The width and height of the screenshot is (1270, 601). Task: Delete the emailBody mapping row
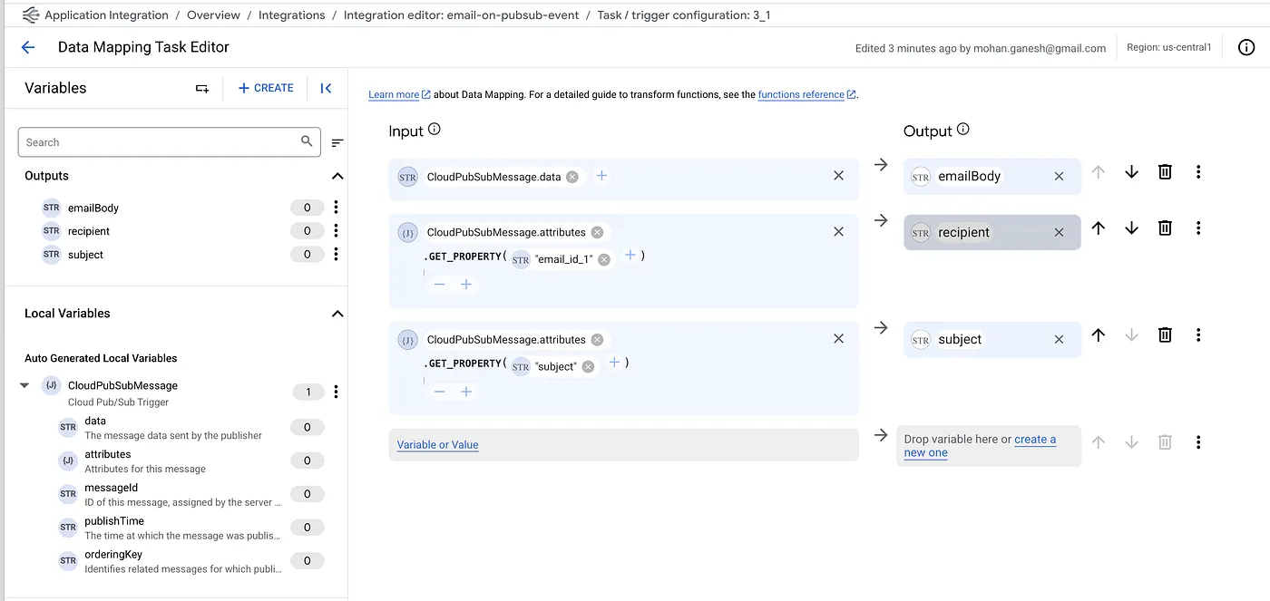1165,172
